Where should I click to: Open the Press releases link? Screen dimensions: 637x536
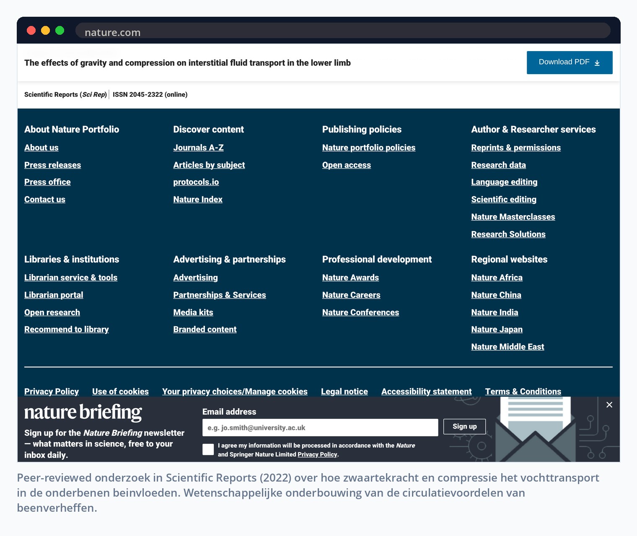(x=53, y=165)
